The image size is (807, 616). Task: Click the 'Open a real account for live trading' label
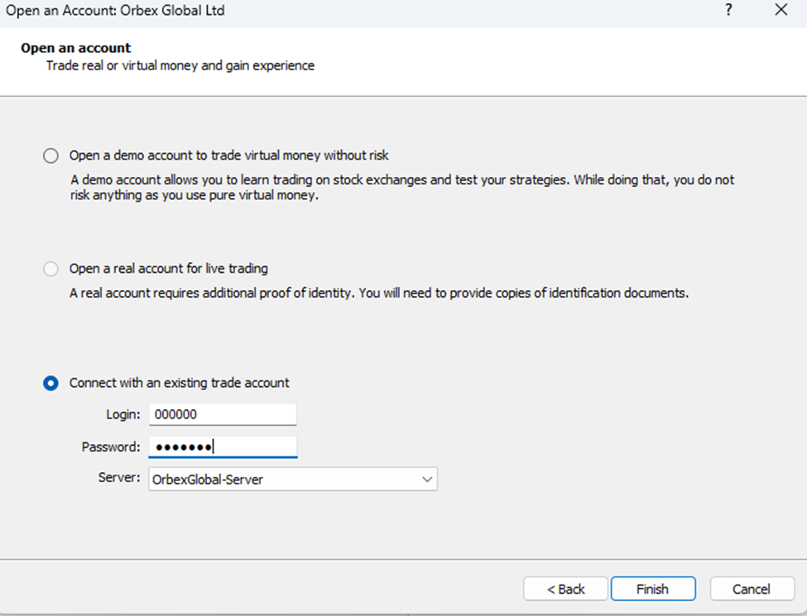pyautogui.click(x=169, y=269)
